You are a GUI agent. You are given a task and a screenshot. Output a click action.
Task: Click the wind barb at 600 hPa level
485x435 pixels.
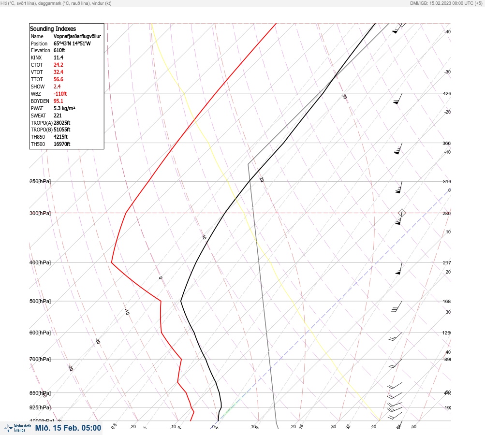(x=395, y=336)
